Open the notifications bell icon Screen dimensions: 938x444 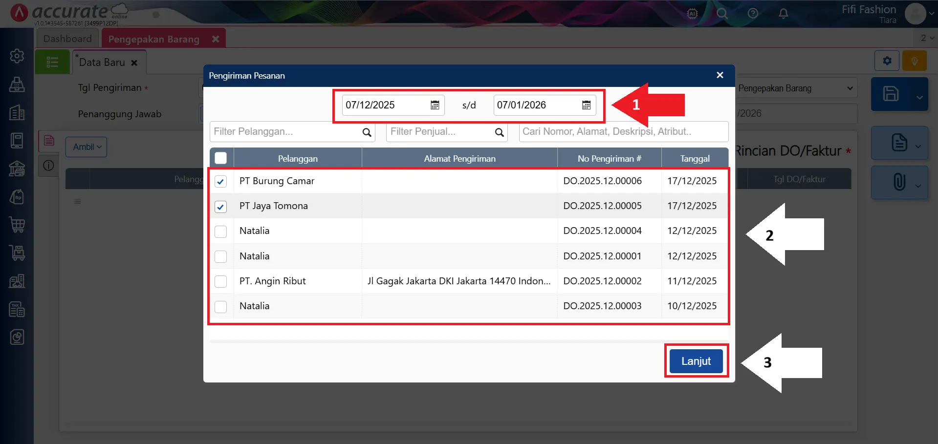[783, 14]
